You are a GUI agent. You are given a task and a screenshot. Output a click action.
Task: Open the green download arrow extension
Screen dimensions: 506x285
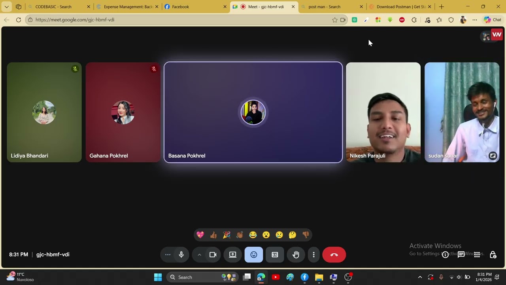(x=390, y=20)
